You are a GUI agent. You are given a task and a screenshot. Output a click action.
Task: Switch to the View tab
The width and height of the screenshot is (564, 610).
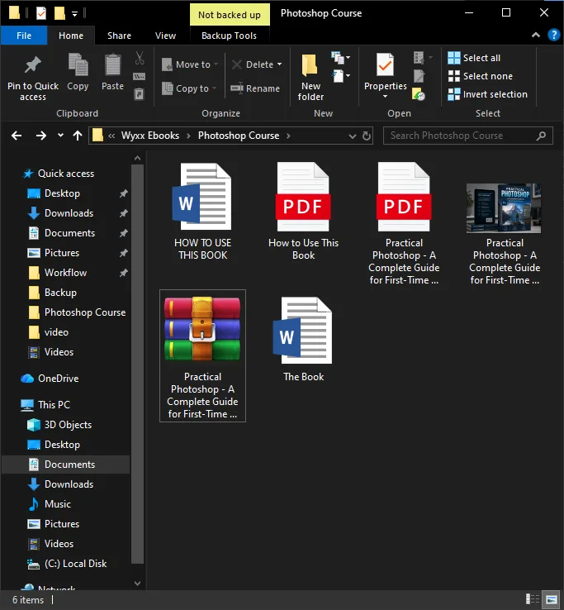point(165,36)
